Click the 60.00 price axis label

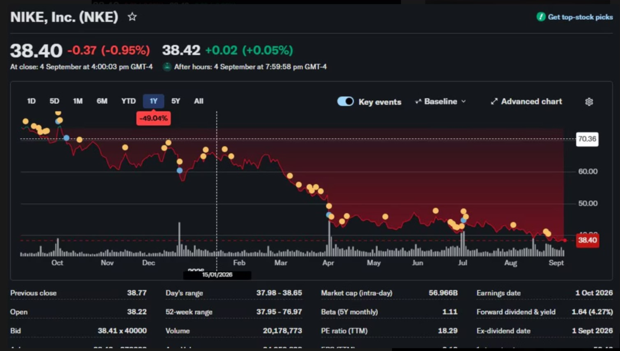coord(587,172)
